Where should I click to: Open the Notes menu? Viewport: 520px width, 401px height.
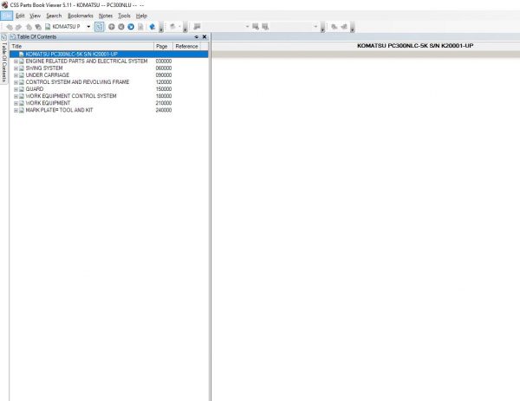coord(106,16)
